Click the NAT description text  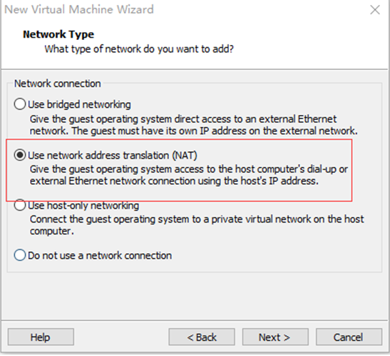(189, 175)
